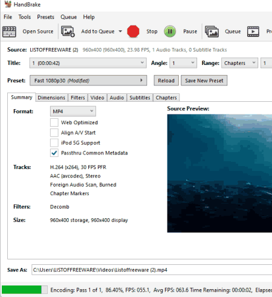Click the Reload preset button
The height and width of the screenshot is (297, 272).
(x=166, y=81)
